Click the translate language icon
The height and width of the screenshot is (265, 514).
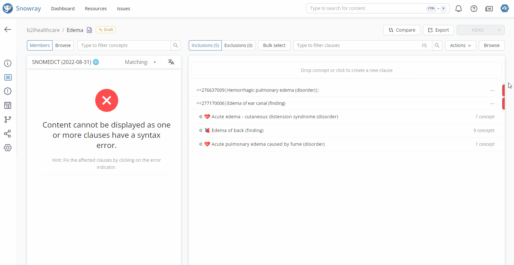coord(171,62)
